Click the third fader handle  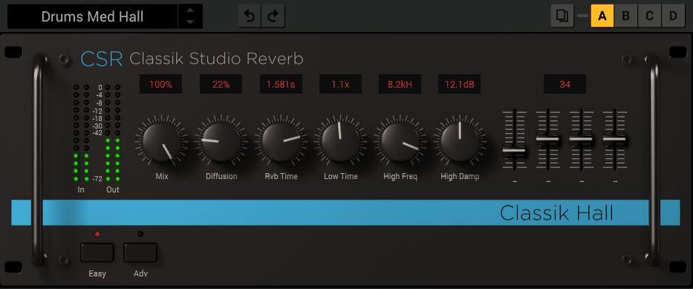tap(581, 139)
